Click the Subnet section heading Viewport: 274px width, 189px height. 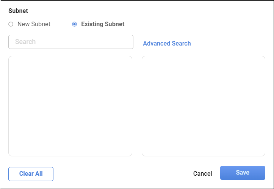pos(18,11)
